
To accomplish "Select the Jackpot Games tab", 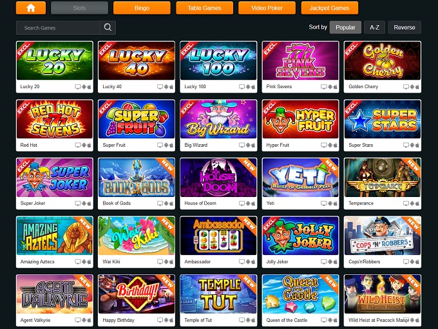I will 330,8.
